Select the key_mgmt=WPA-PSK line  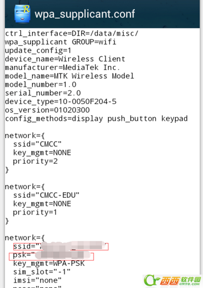click(x=48, y=264)
